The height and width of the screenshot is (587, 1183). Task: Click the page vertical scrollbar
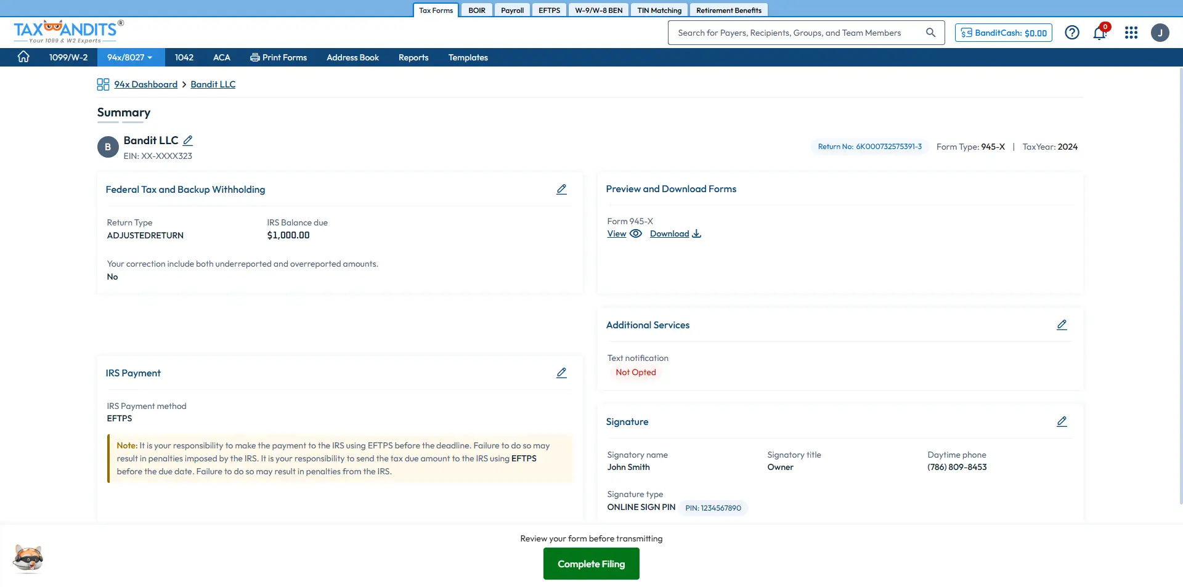coord(1180,286)
